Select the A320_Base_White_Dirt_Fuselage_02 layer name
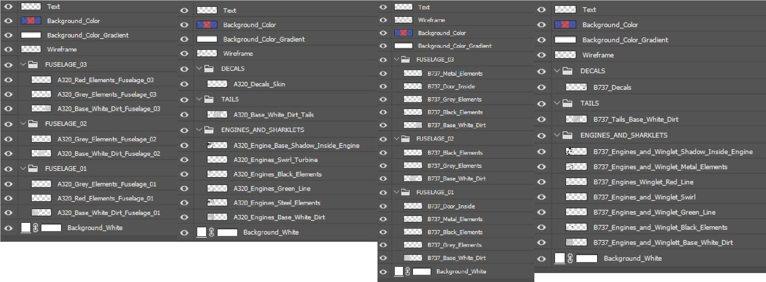 click(109, 154)
